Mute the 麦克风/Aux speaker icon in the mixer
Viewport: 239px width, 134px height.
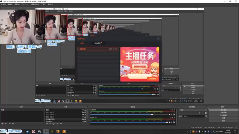point(170,122)
